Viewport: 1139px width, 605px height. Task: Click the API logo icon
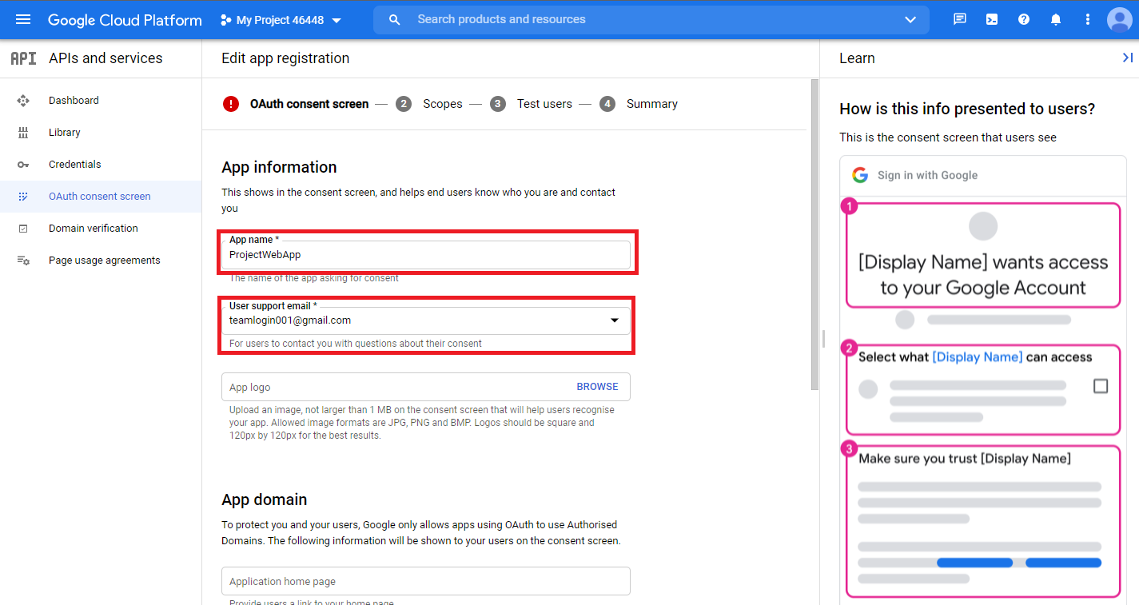23,58
